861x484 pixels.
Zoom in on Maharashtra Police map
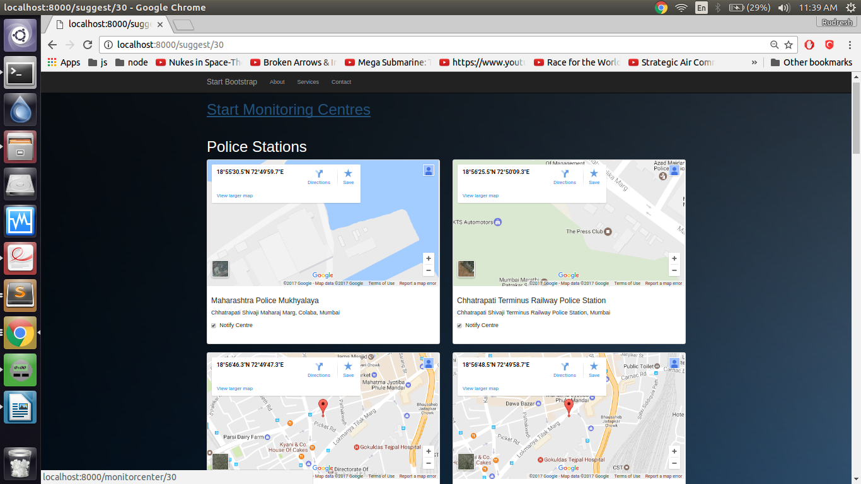(x=429, y=258)
